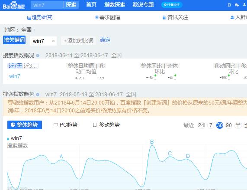Click the 按关键词 button
The height and width of the screenshot is (190, 247).
point(14,40)
